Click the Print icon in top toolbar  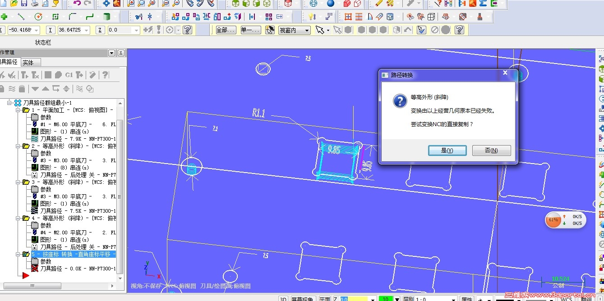point(35,4)
